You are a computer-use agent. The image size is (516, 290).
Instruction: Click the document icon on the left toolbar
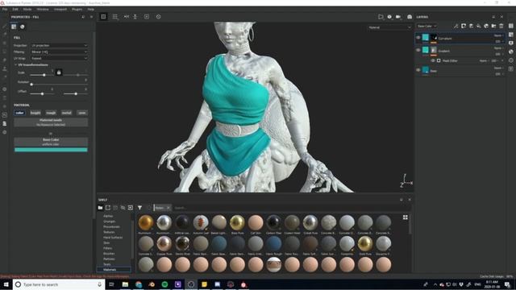point(5,123)
